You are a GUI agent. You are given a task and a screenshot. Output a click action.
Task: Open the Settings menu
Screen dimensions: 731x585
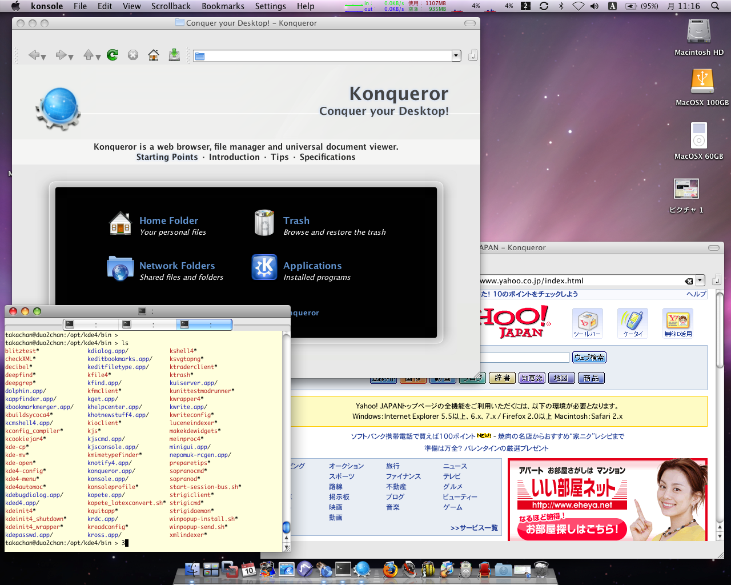270,6
